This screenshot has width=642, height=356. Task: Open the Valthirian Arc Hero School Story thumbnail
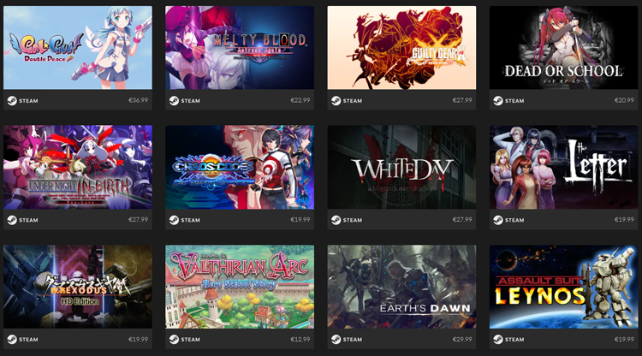240,287
